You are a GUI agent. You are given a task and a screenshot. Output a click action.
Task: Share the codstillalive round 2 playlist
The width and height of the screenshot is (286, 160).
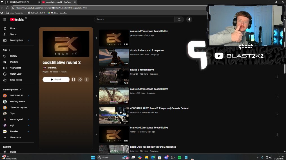click(80, 79)
